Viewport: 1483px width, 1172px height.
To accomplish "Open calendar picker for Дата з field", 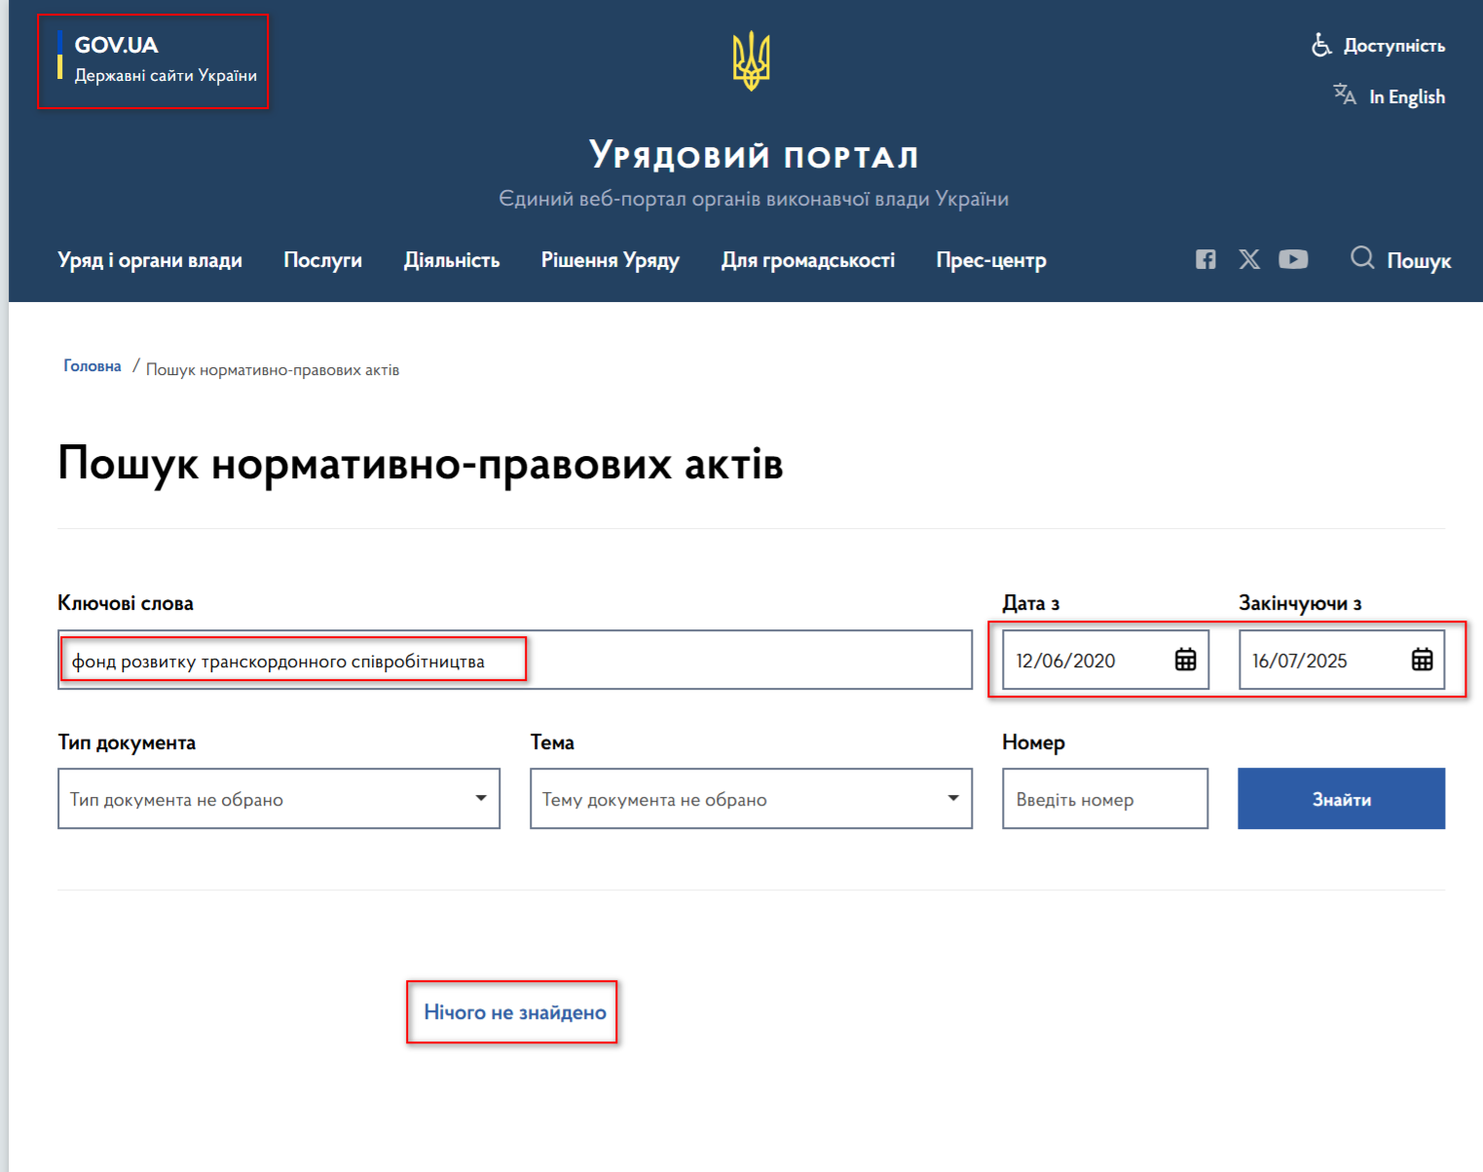I will tap(1184, 660).
